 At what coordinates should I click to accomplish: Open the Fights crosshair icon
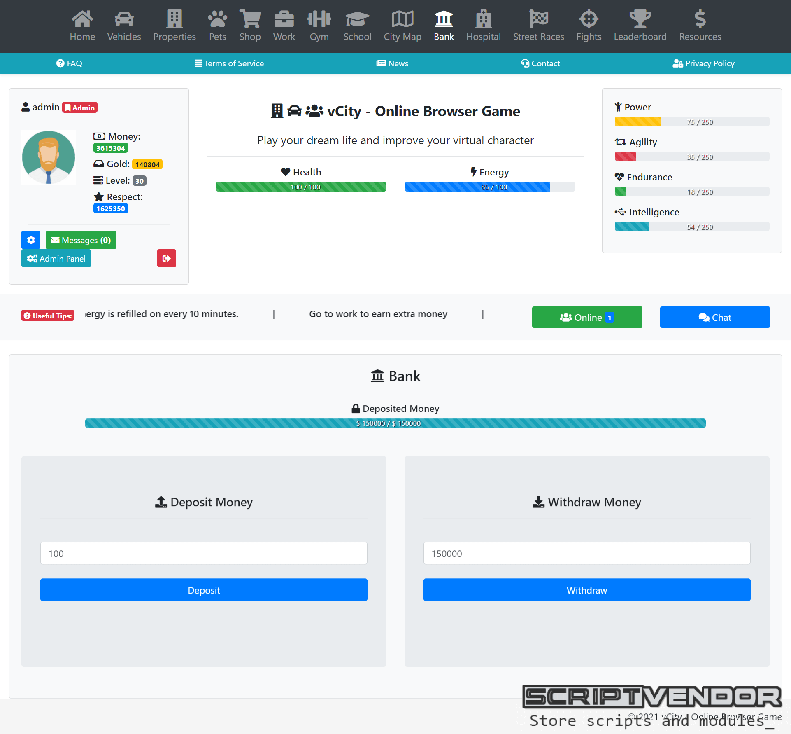point(589,19)
